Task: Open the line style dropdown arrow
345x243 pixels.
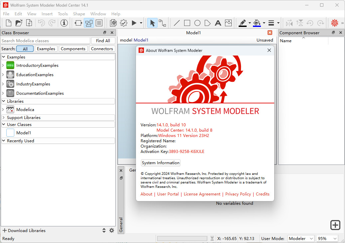Action: coord(278,23)
